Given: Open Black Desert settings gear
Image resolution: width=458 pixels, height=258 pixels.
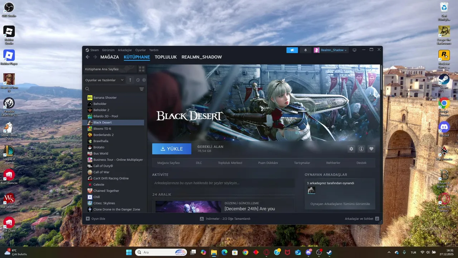Looking at the screenshot, I should (x=351, y=149).
